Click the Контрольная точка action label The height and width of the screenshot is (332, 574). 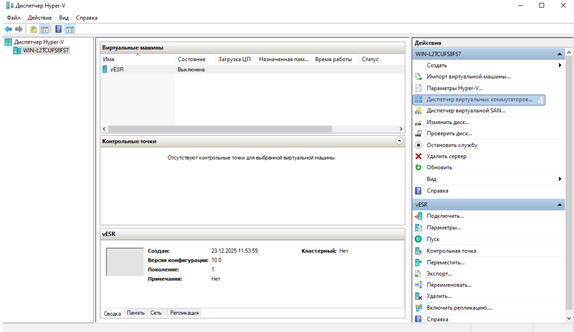tap(451, 251)
